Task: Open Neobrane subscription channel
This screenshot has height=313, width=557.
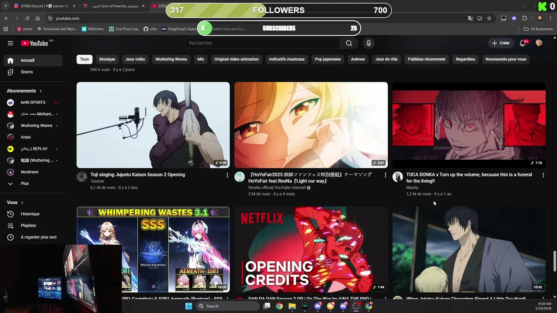Action: pos(33,172)
